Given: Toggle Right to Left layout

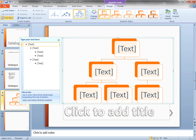Looking at the screenshot, I should pyautogui.click(x=24, y=18).
